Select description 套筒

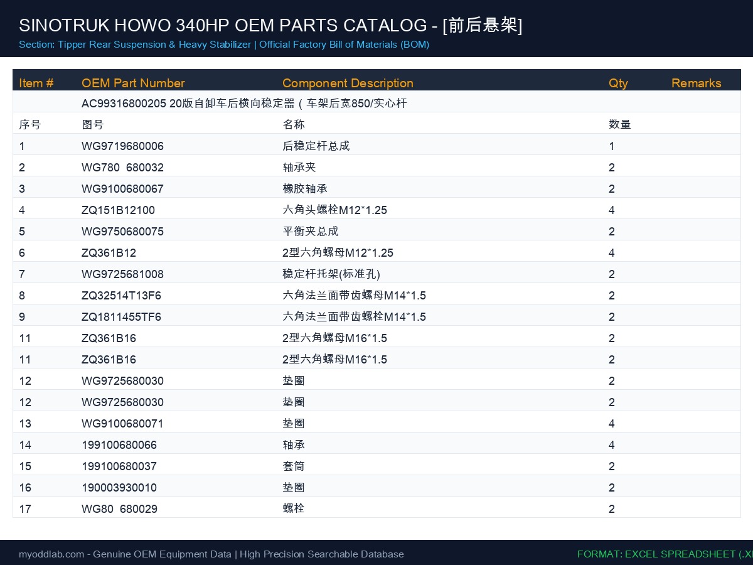click(x=294, y=466)
